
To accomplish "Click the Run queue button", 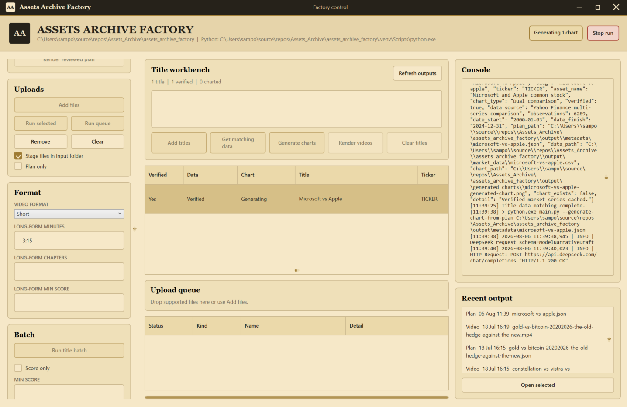I will 97,123.
